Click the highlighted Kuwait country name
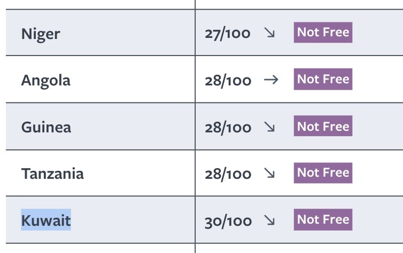Image resolution: width=403 pixels, height=253 pixels. coord(46,220)
